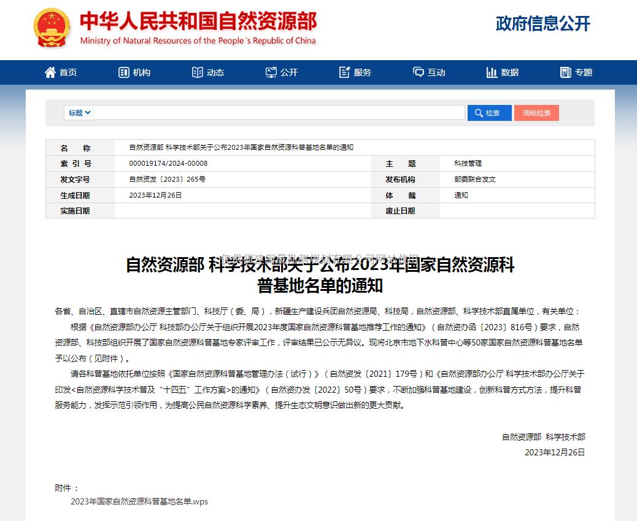
Task: Expand the 标题 search field dropdown
Action: pos(79,113)
